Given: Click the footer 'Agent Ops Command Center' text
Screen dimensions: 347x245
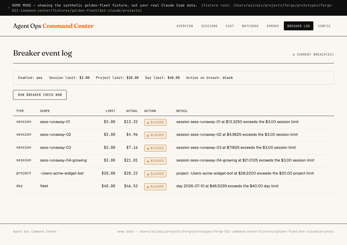Looking at the screenshot, I should tap(35, 231).
